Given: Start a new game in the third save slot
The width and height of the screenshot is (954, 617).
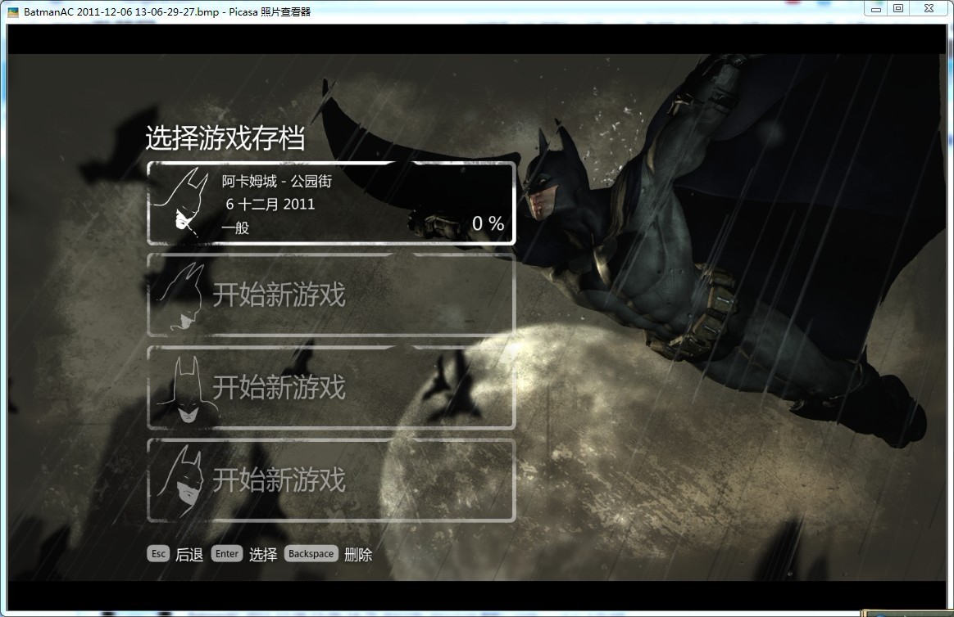Looking at the screenshot, I should click(x=331, y=387).
